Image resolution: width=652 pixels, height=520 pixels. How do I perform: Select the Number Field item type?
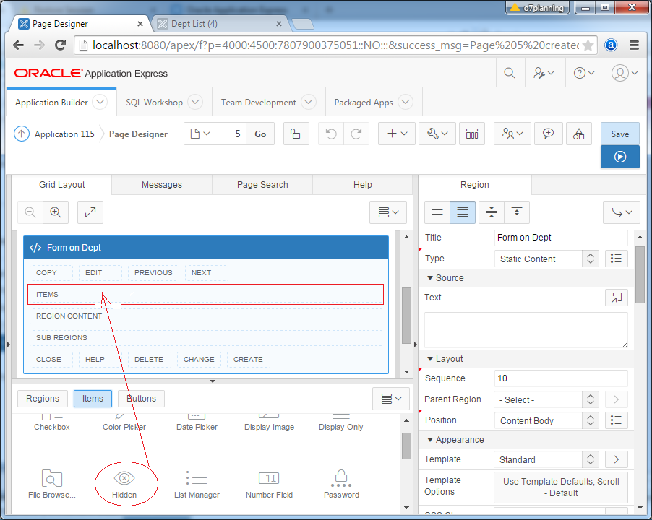pos(269,485)
